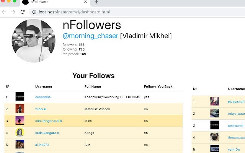
Task: Click the Follows You Back column header
Action: coord(158,86)
